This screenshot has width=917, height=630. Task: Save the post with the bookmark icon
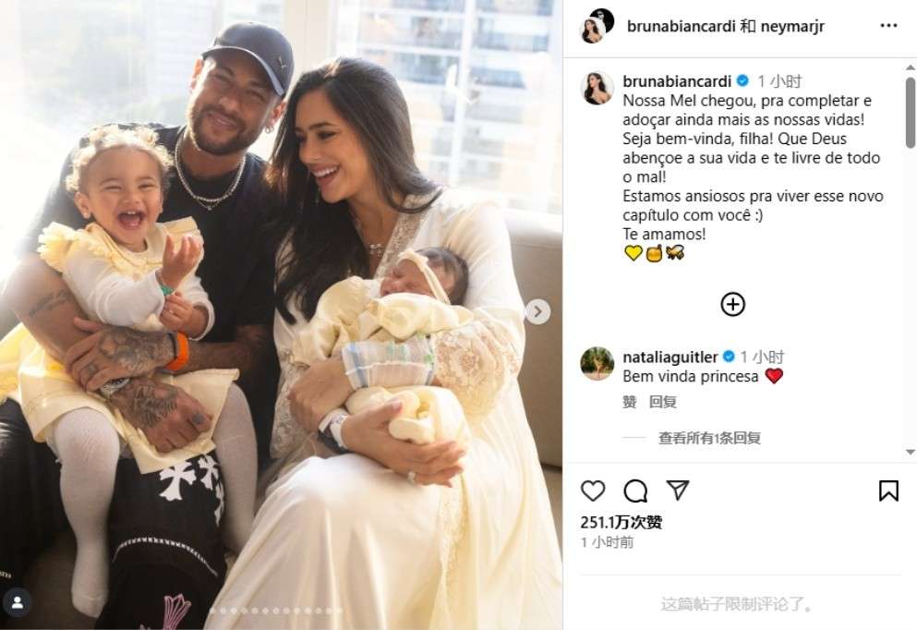tap(888, 491)
